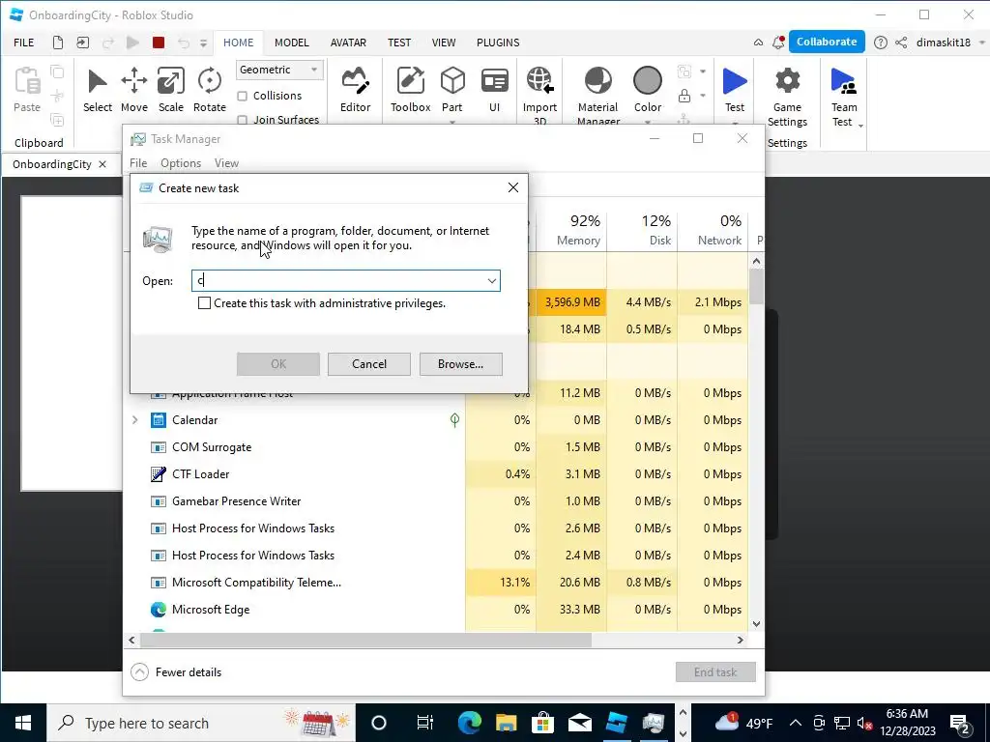Click Task View on the taskbar
Screen dimensions: 990x742
point(425,723)
